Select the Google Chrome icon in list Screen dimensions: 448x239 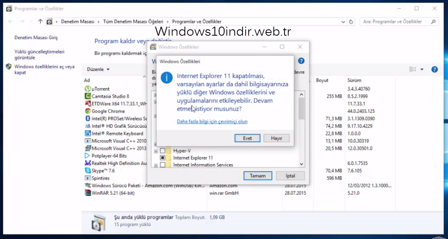(88, 111)
